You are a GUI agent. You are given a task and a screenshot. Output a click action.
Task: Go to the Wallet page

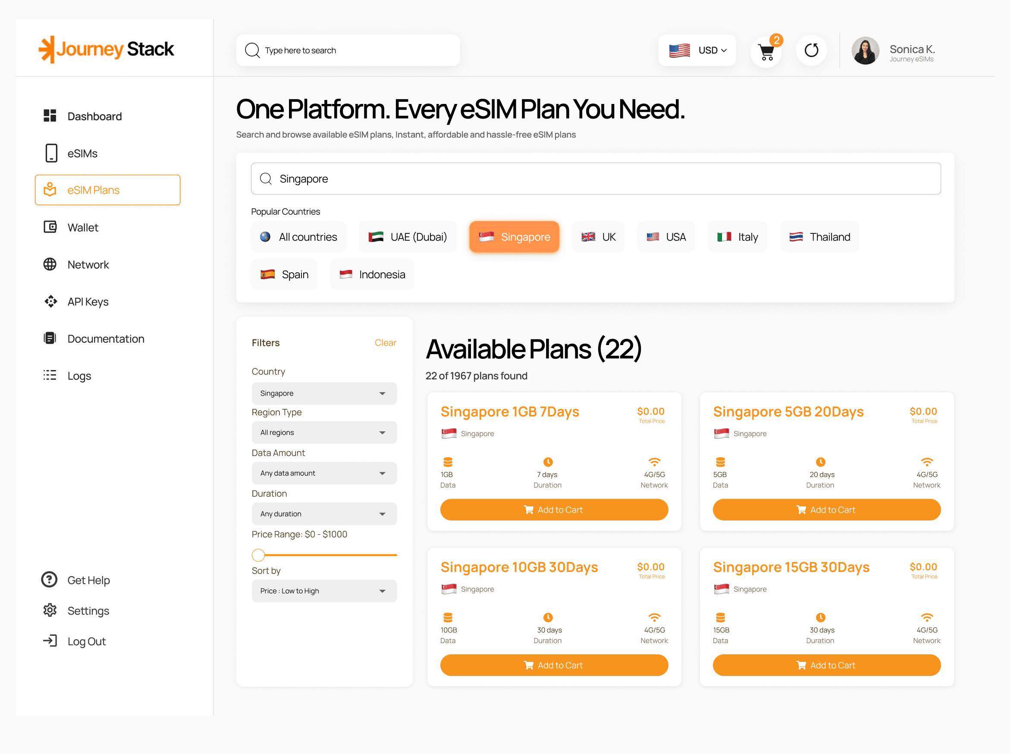[x=83, y=227]
